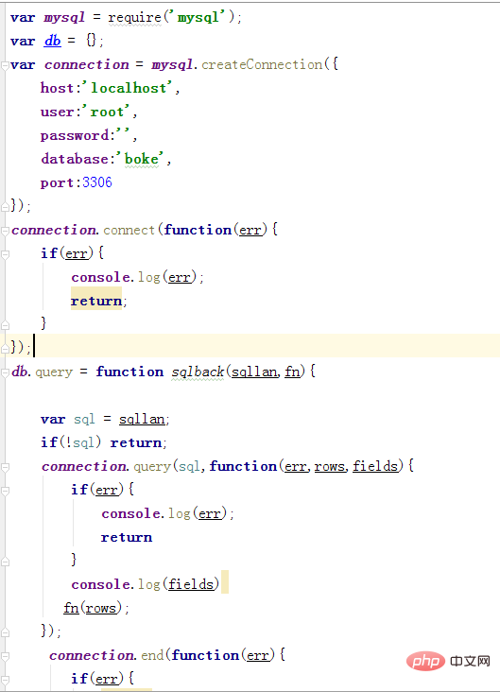Fold the connection.end callback block
500x692 pixels.
(x=5, y=656)
